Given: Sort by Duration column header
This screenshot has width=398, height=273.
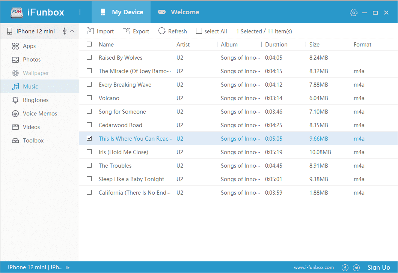Looking at the screenshot, I should tap(276, 45).
